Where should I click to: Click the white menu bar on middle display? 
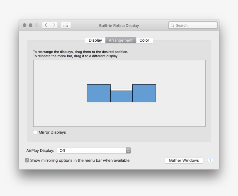(x=121, y=90)
